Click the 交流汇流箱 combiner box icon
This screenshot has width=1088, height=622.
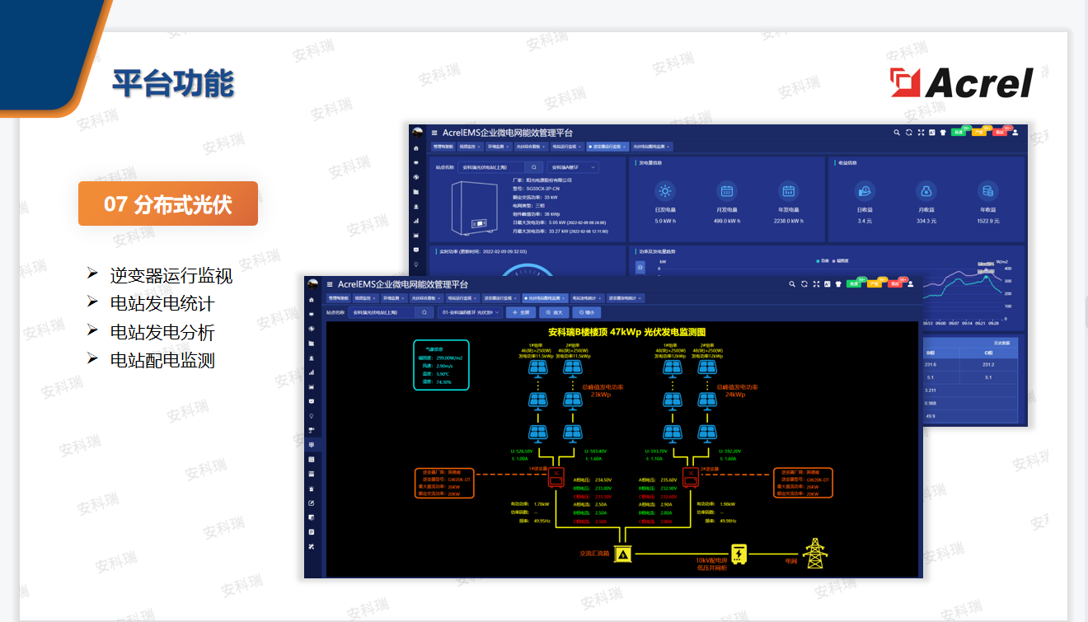coord(624,556)
